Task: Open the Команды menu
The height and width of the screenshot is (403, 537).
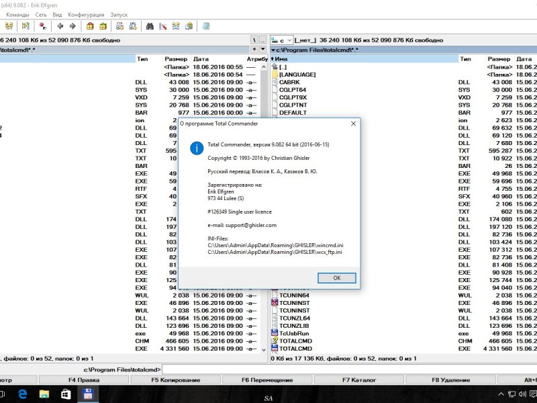Action: point(17,15)
